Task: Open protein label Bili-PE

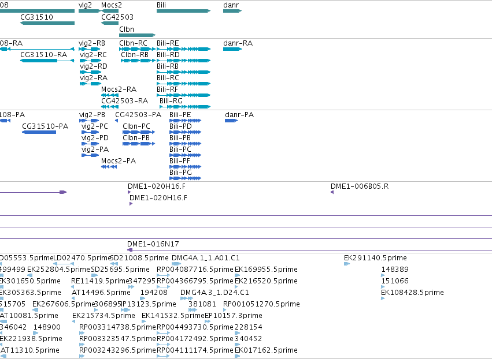Action: [180, 115]
